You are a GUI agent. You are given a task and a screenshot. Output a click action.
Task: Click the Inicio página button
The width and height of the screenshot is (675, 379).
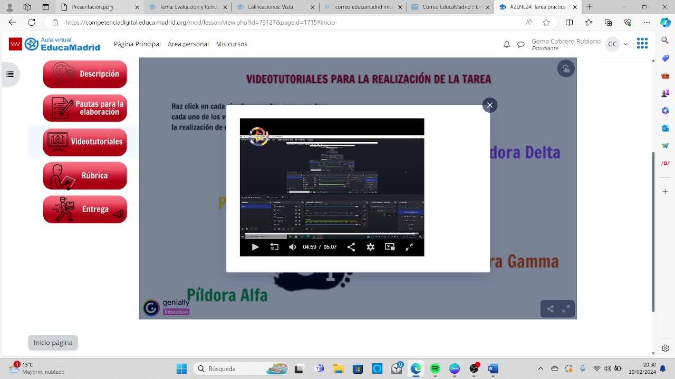tap(53, 343)
